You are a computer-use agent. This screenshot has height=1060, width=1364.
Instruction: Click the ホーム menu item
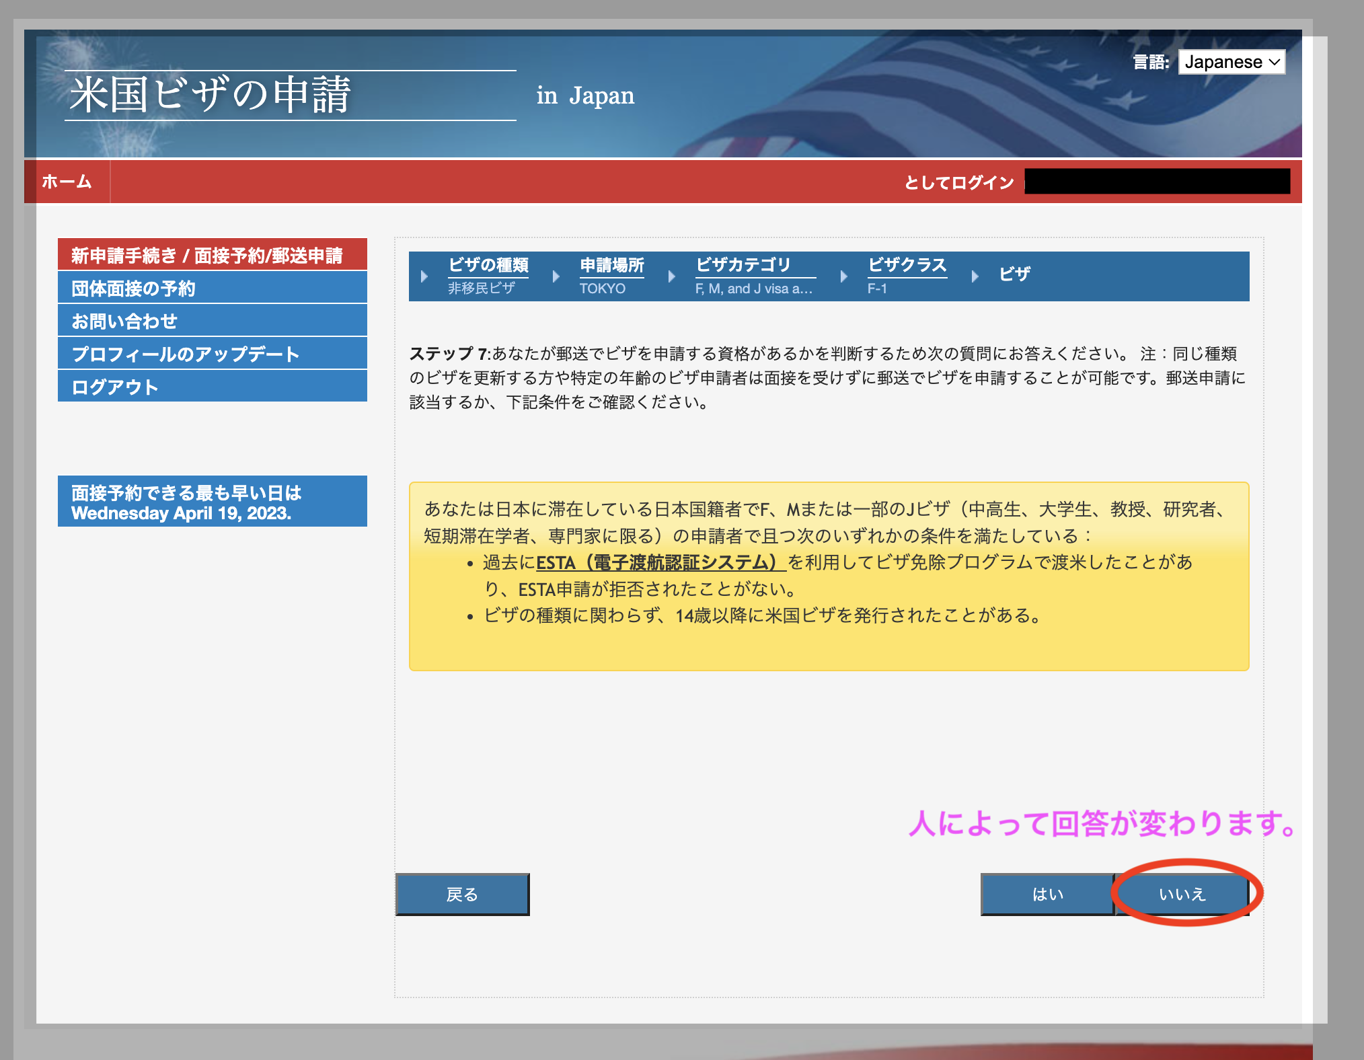(67, 182)
